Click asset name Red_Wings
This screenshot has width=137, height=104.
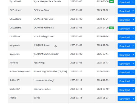click(x=39, y=63)
